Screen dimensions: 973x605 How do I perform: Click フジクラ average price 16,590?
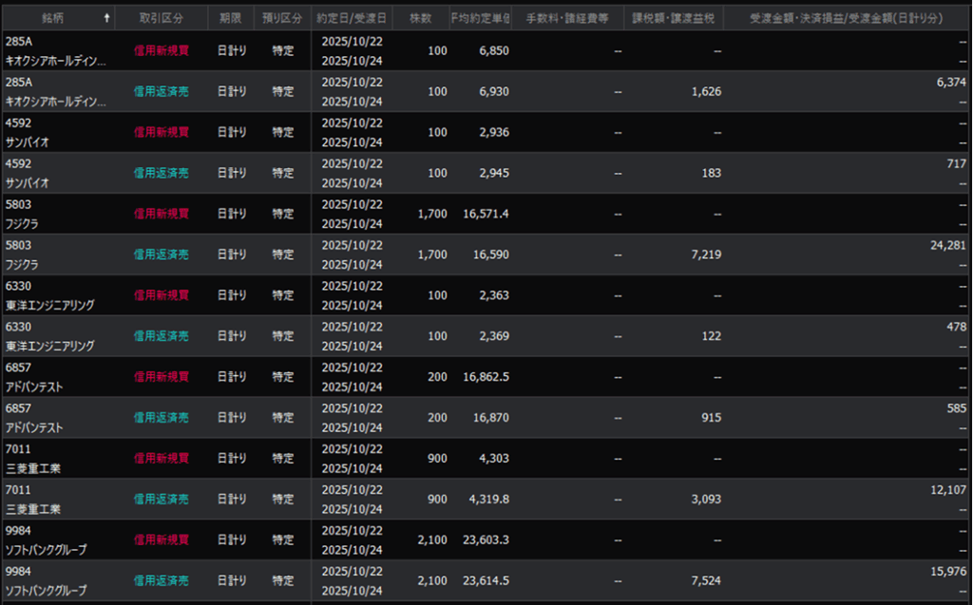click(489, 255)
